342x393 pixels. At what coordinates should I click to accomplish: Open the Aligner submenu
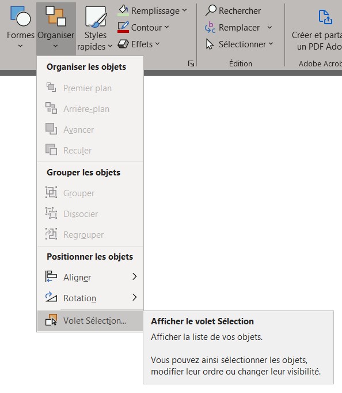point(90,277)
